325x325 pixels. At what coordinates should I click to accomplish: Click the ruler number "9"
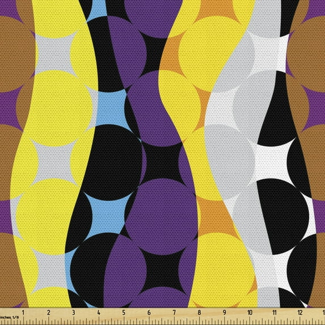[225, 313]
